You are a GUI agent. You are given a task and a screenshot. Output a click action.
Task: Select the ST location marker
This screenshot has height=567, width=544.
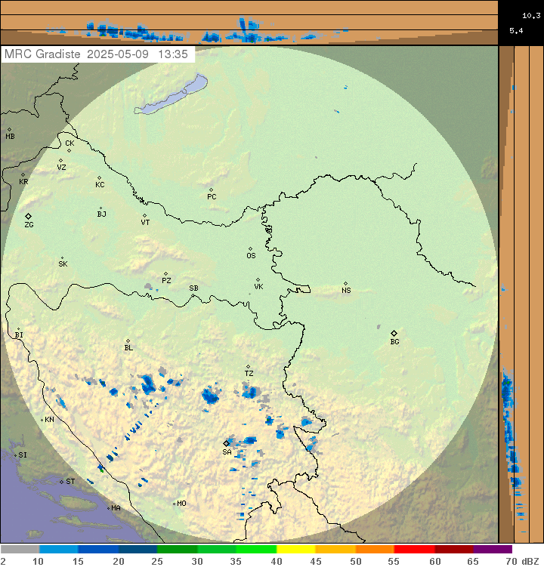(x=61, y=482)
